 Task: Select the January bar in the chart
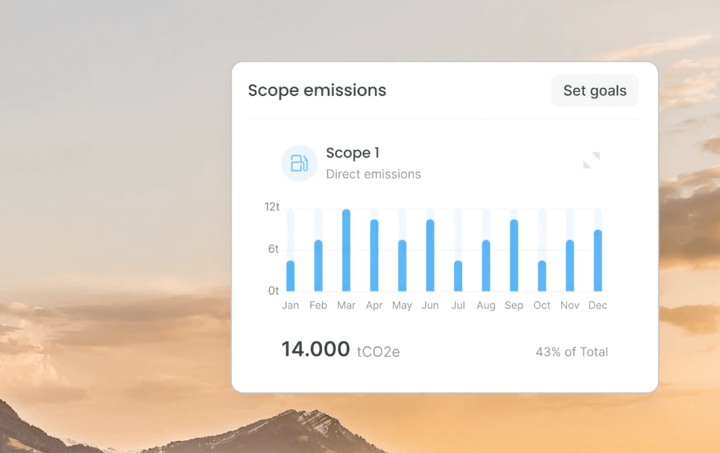click(290, 276)
